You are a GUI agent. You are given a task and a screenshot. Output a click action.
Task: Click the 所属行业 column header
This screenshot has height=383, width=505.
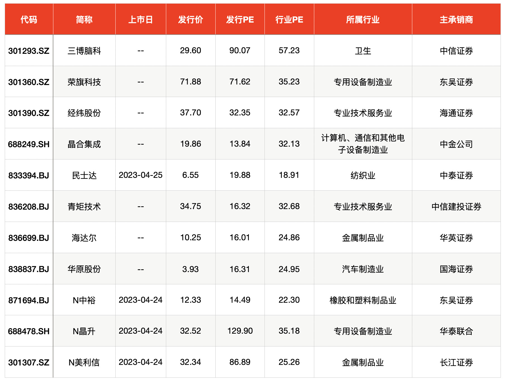[363, 20]
